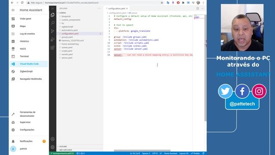Click editor More Actions ellipsis

202,9
